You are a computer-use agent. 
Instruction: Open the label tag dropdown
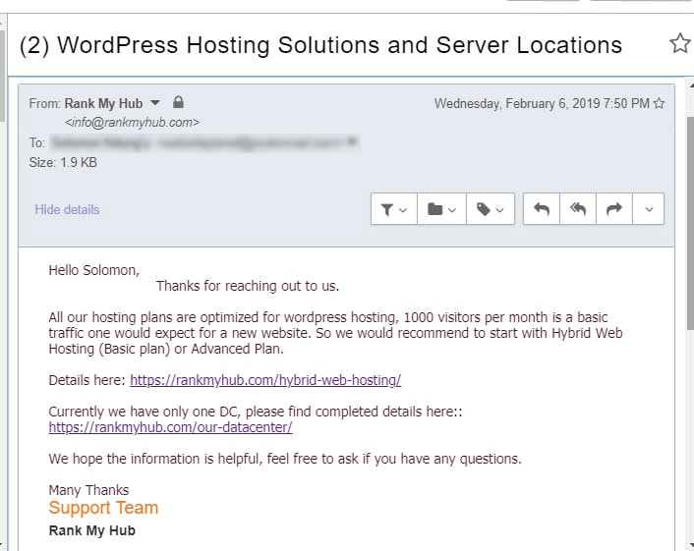point(491,209)
